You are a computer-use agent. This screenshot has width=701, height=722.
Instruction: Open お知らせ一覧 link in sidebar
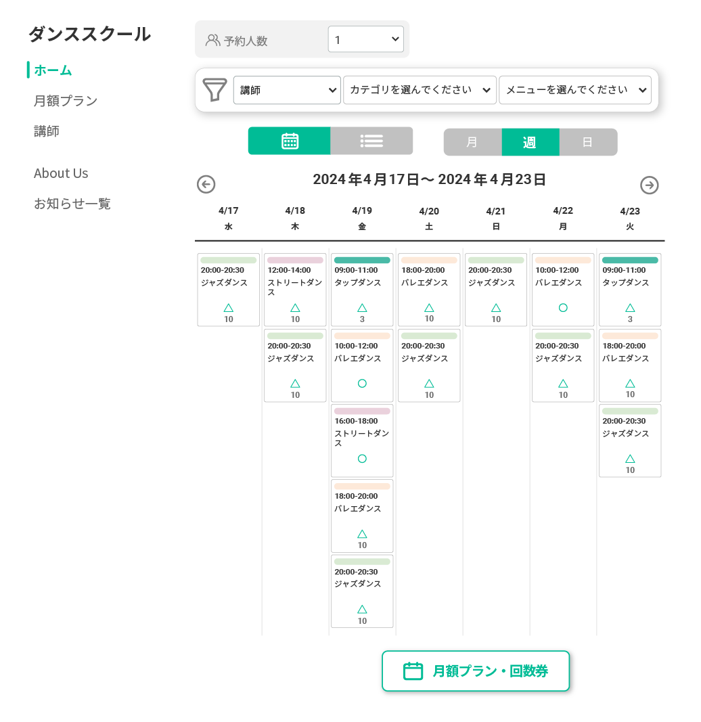(x=72, y=204)
